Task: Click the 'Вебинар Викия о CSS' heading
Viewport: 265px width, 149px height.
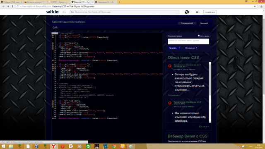Action: pos(188,136)
